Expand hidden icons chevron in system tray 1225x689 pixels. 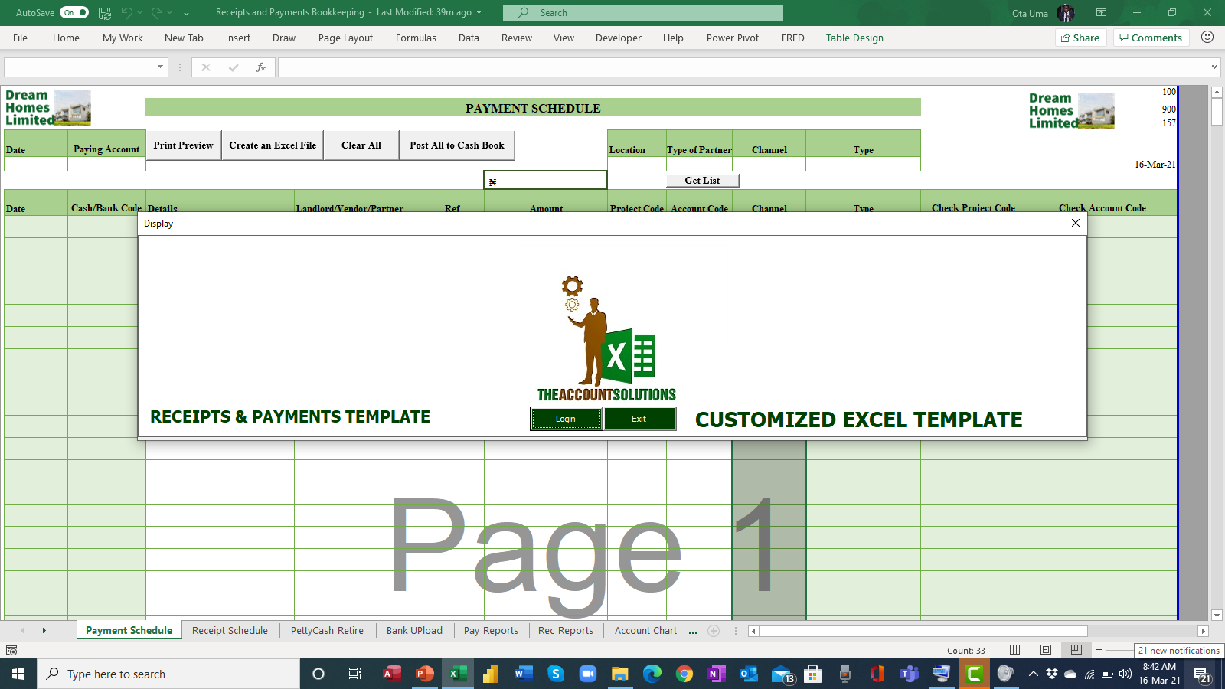(x=1033, y=674)
